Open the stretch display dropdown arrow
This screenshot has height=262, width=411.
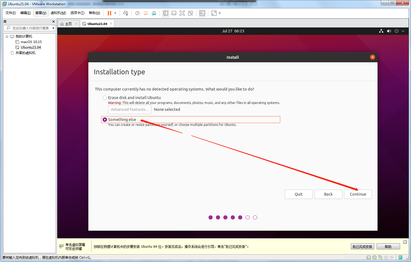(220, 13)
